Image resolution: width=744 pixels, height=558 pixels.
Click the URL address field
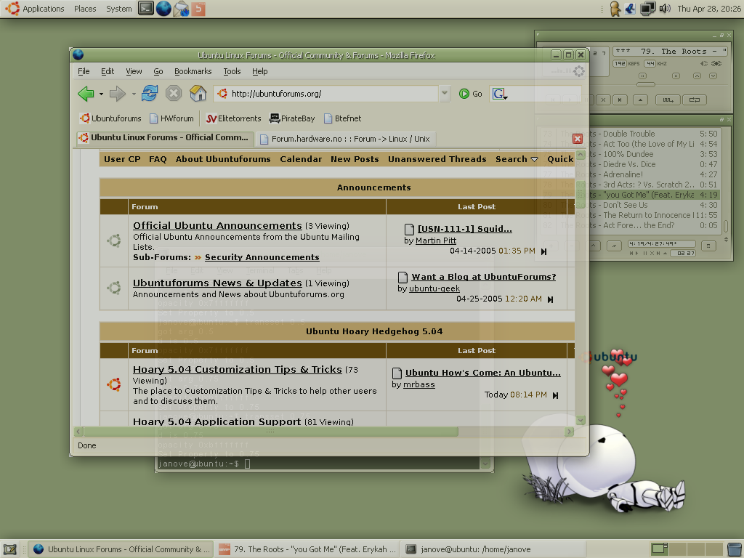click(327, 94)
